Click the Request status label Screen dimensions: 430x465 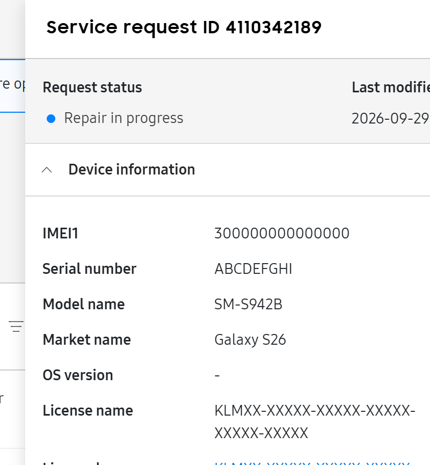(92, 88)
